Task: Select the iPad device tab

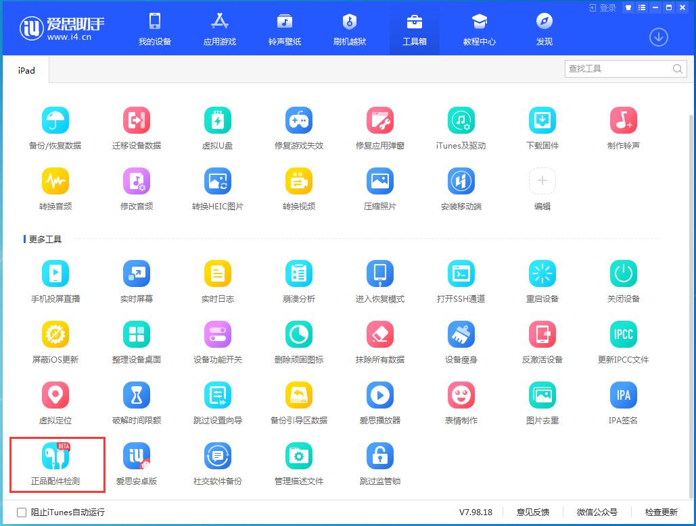Action: pyautogui.click(x=26, y=70)
